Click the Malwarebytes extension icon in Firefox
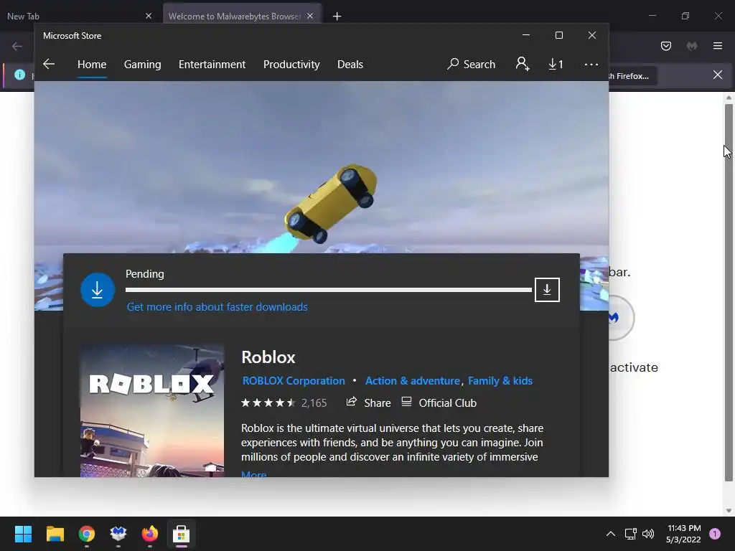This screenshot has height=551, width=735. coord(692,46)
